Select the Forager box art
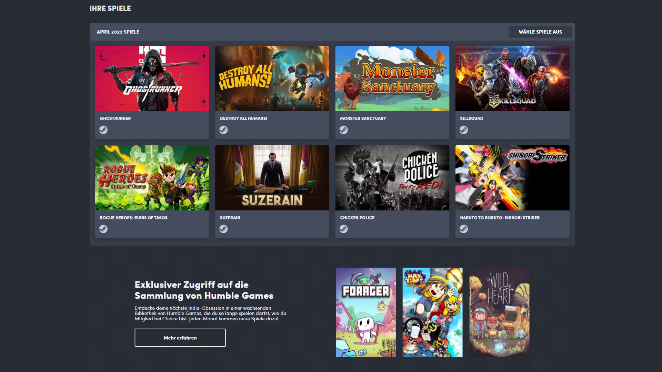Image resolution: width=662 pixels, height=372 pixels. pyautogui.click(x=366, y=312)
